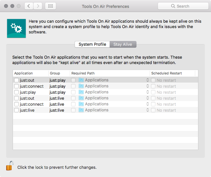The width and height of the screenshot is (211, 177).
Task: Open path popup arrows for just:out/just:play row
Action: (148, 80)
